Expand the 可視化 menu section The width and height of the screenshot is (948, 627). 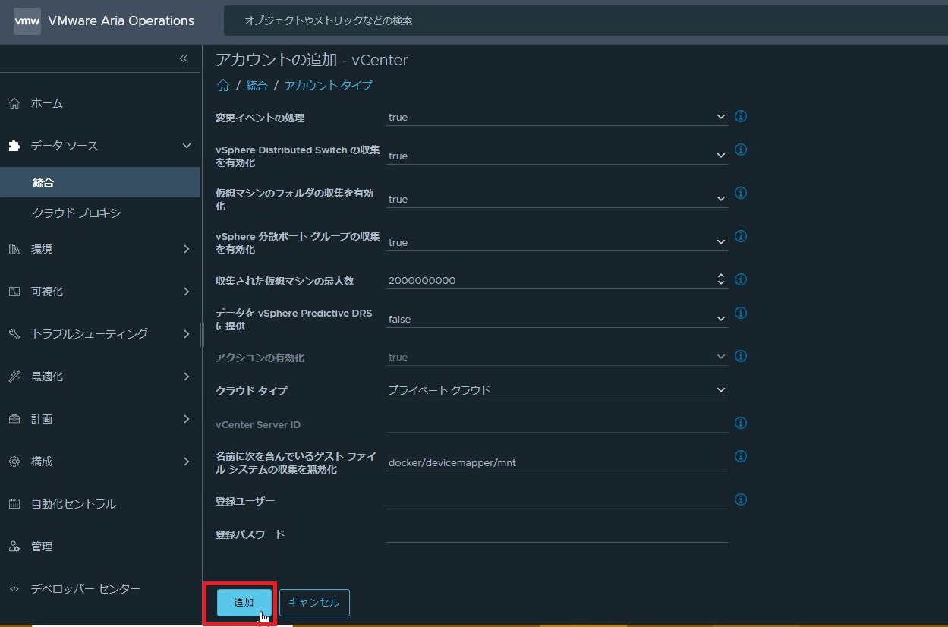tap(187, 291)
